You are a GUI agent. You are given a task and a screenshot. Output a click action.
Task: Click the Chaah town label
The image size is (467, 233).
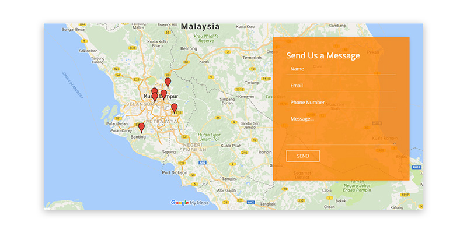click(329, 206)
